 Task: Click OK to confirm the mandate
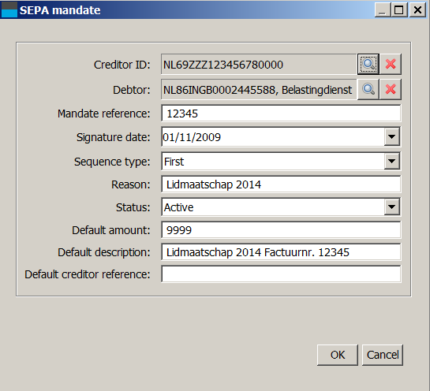point(338,355)
